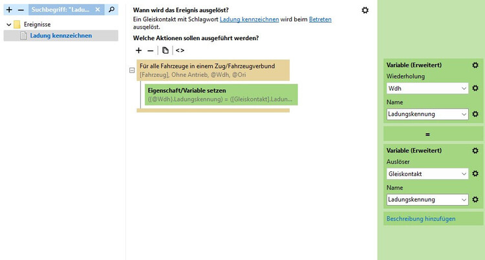Viewport: 485px width, 260px height.
Task: Click Beschreibung hinzufügen
Action: 421,219
